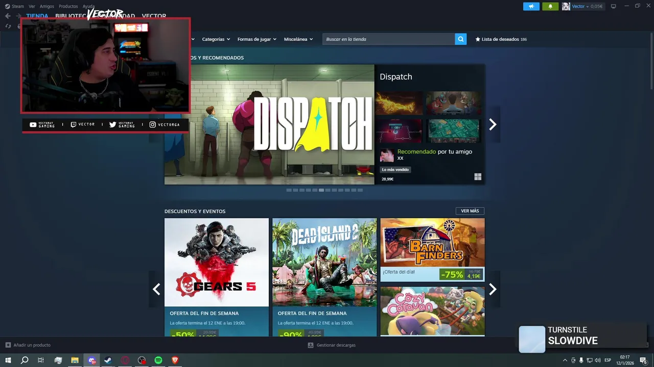This screenshot has width=654, height=367.
Task: Open the Barn Finders daily deal
Action: pos(432,250)
